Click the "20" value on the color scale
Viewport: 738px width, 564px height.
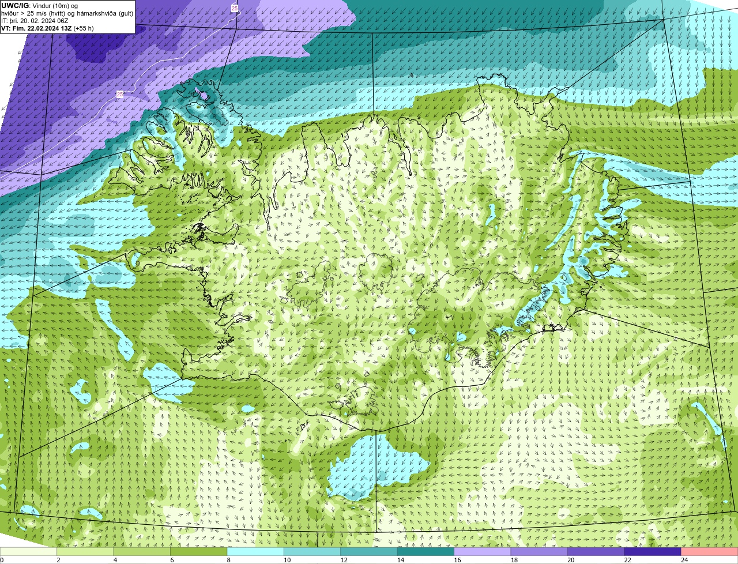(x=571, y=560)
